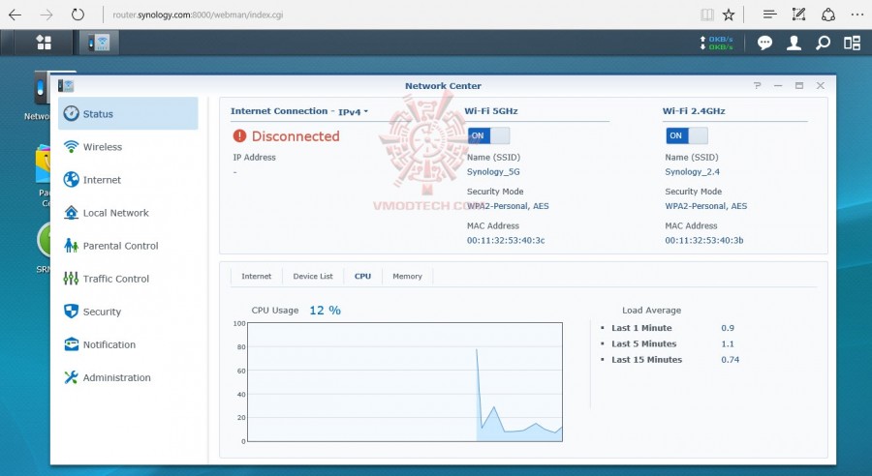Screen dimensions: 872x476
Task: Click the Parental Control family icon
Action: pyautogui.click(x=71, y=246)
